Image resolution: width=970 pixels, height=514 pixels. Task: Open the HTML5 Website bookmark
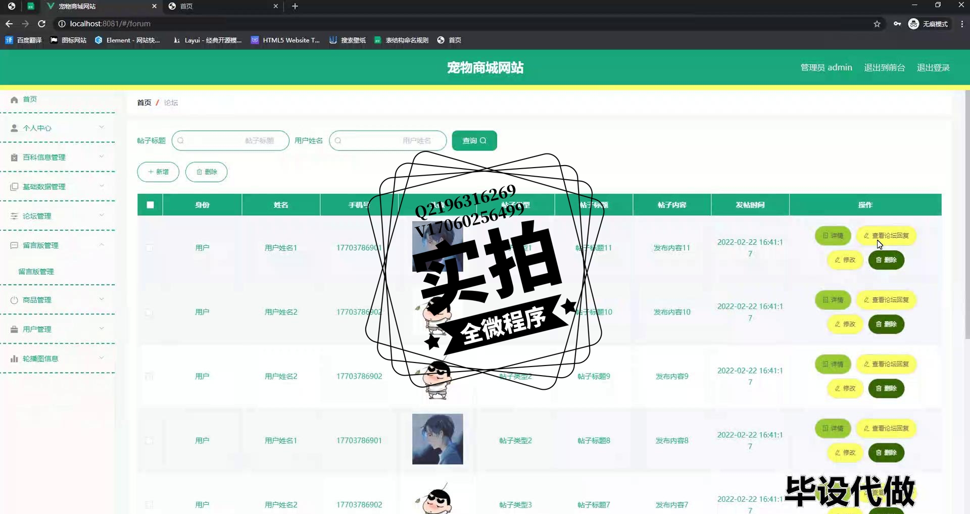coord(285,40)
